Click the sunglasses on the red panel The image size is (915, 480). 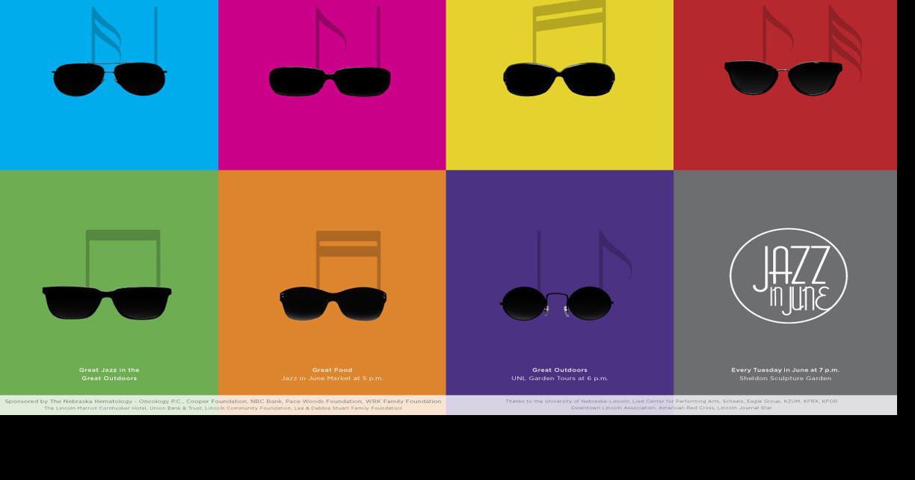(783, 78)
